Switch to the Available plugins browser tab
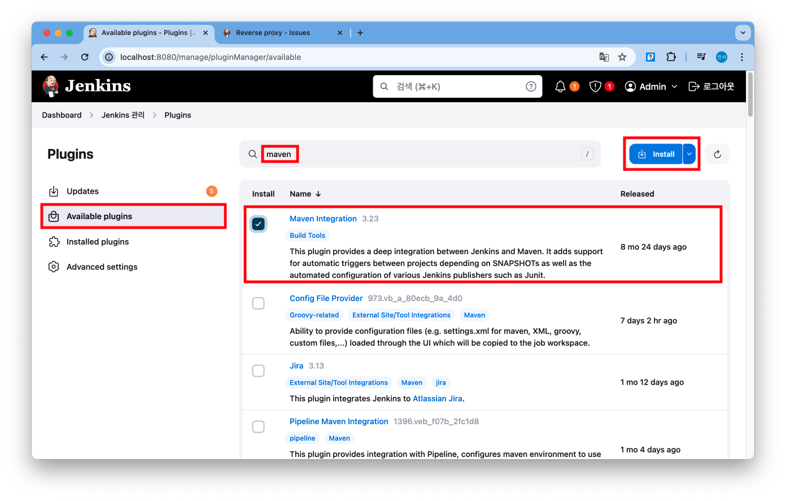786x501 pixels. pos(149,33)
